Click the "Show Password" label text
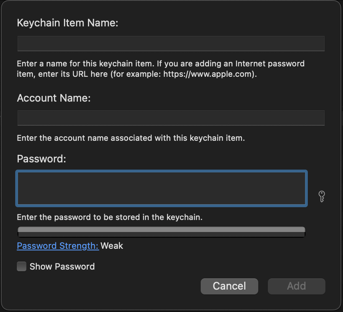 [x=62, y=267]
